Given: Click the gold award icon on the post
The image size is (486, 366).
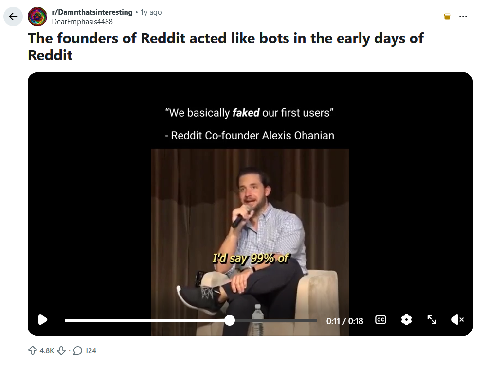Looking at the screenshot, I should [447, 16].
